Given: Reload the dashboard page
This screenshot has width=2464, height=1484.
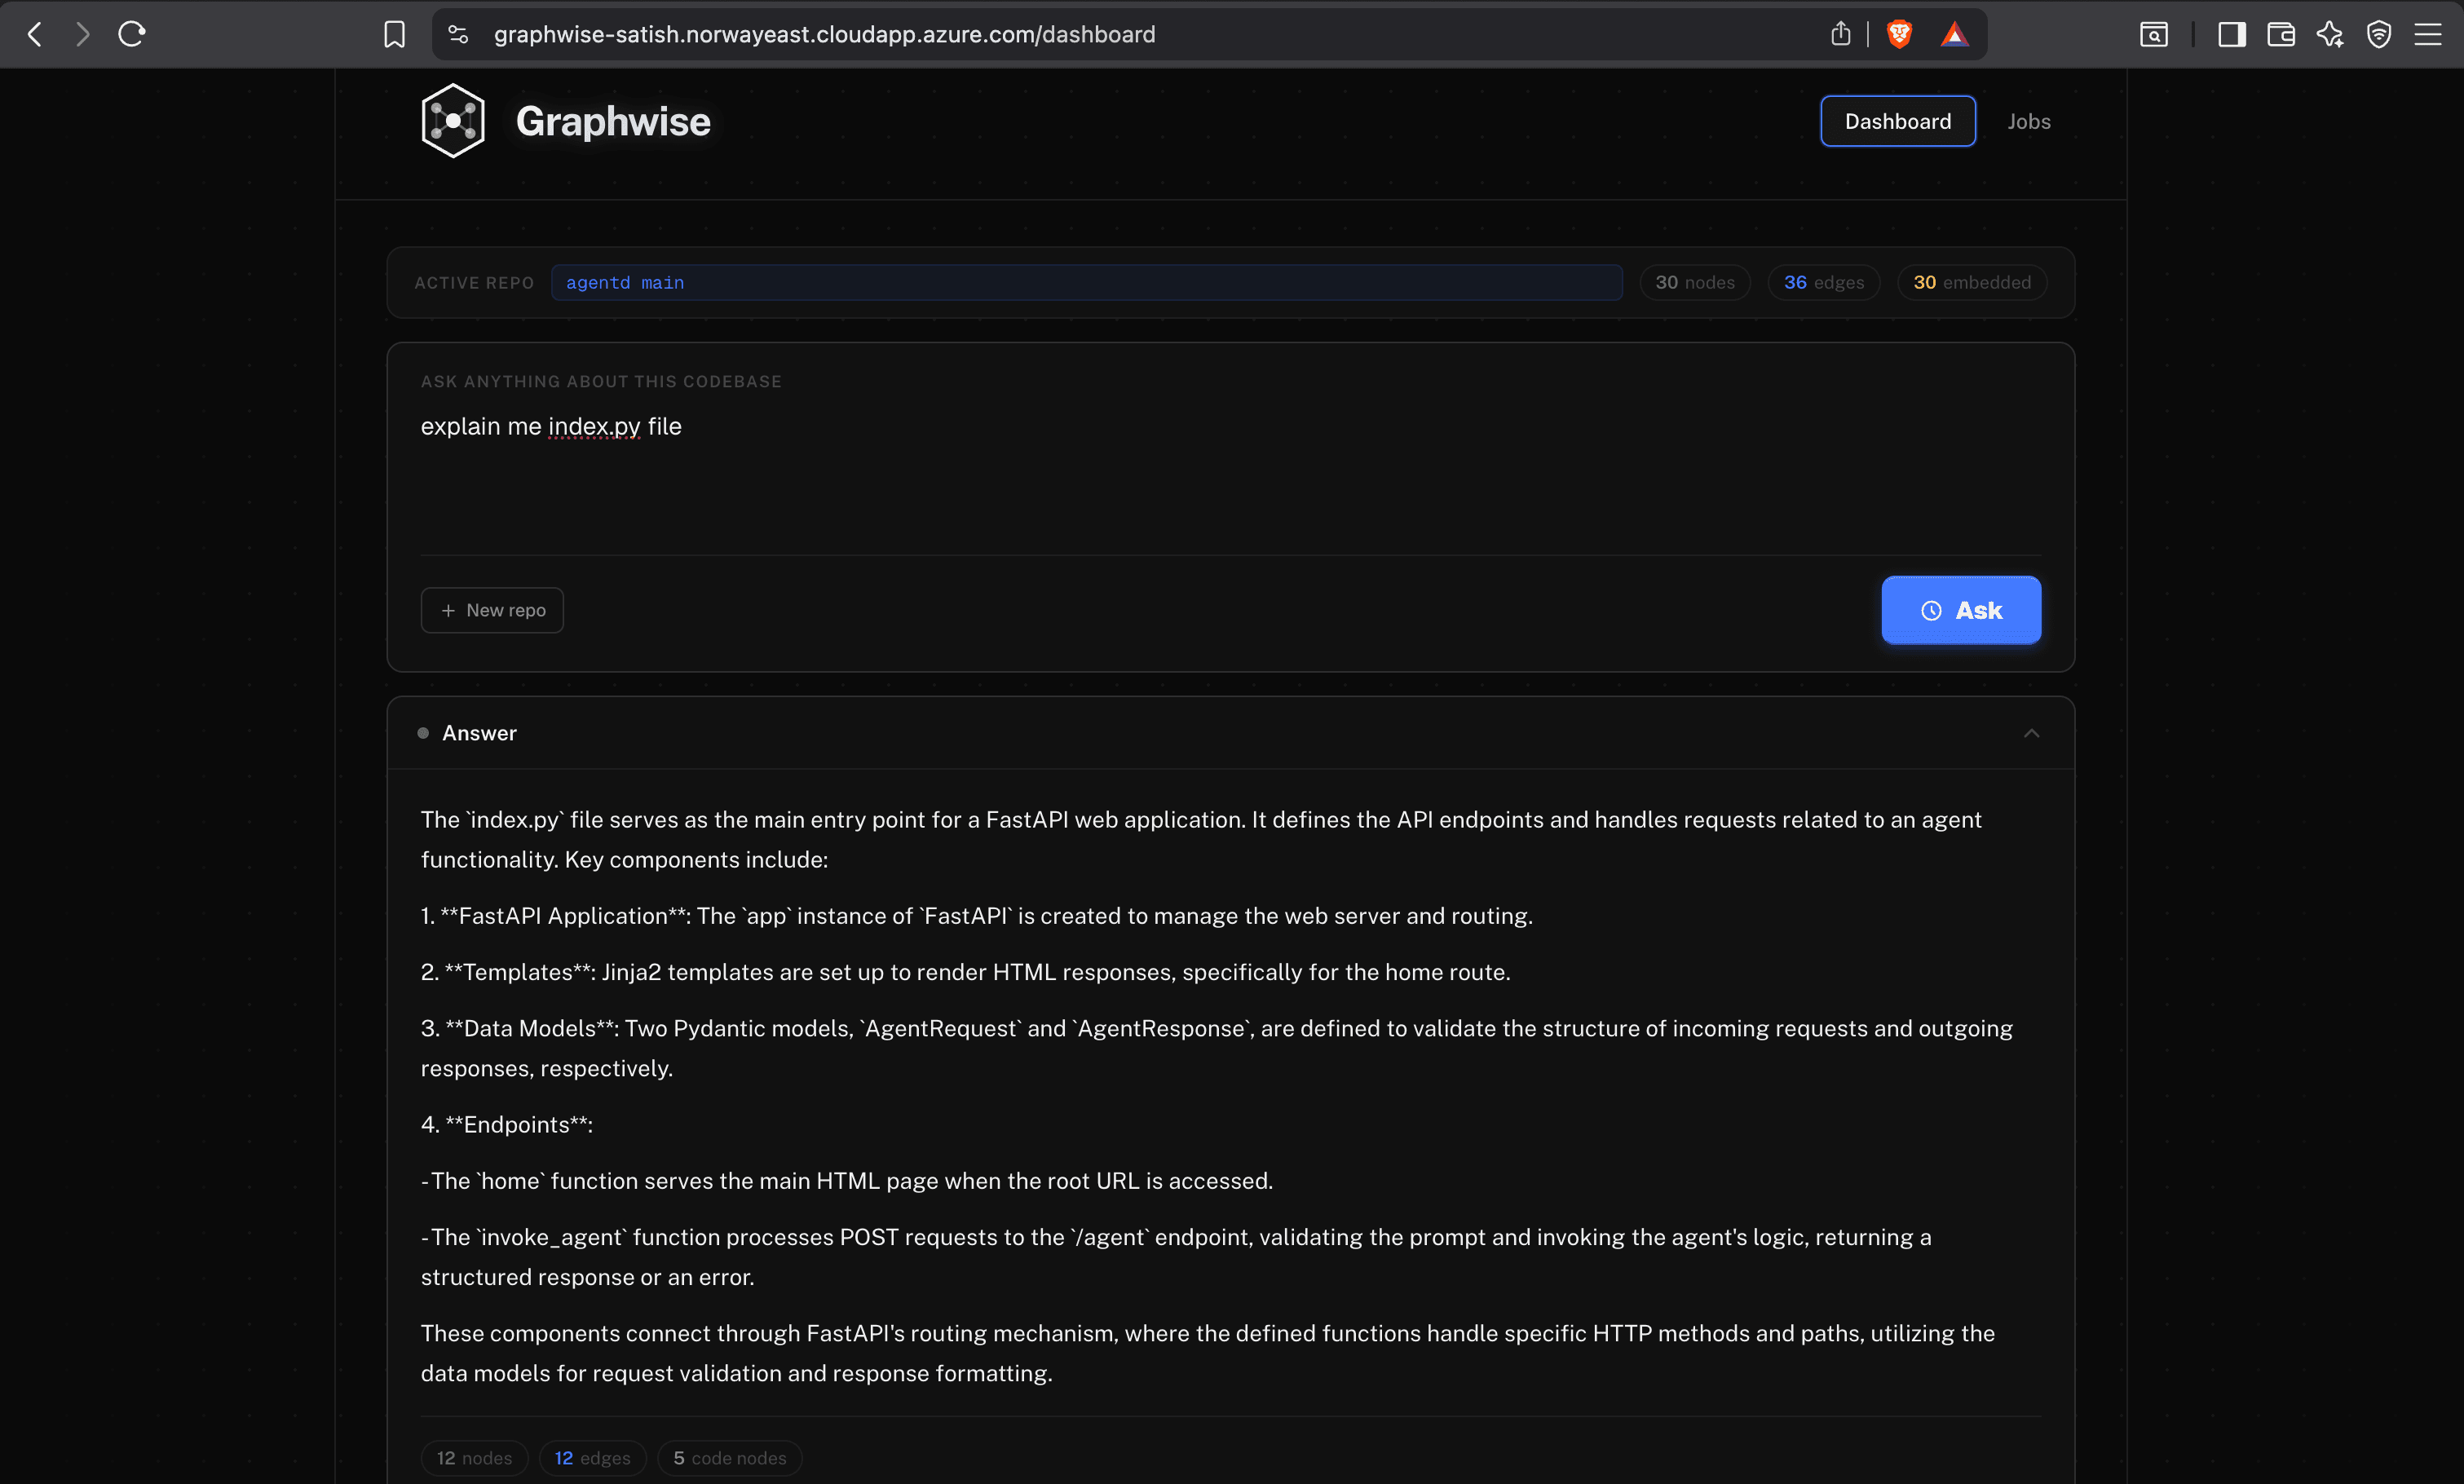Looking at the screenshot, I should click(x=132, y=33).
